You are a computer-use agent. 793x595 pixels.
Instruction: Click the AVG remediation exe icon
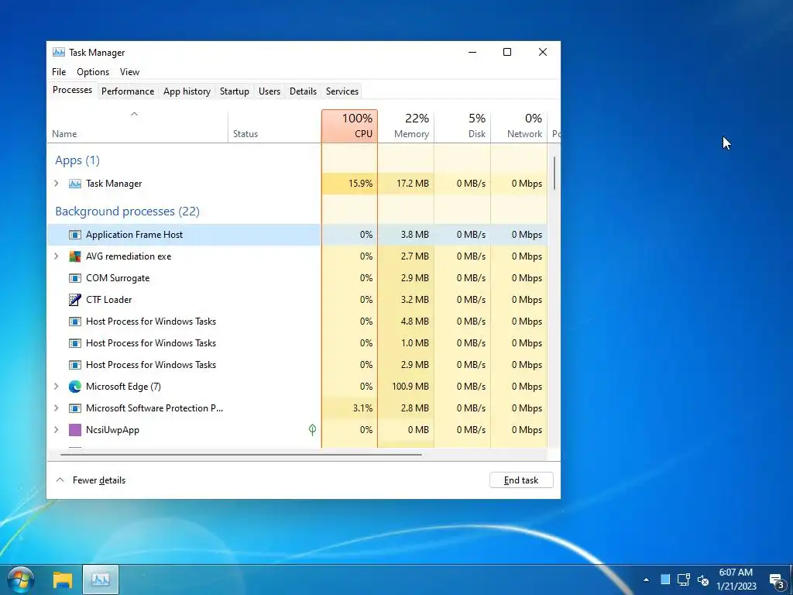click(75, 256)
